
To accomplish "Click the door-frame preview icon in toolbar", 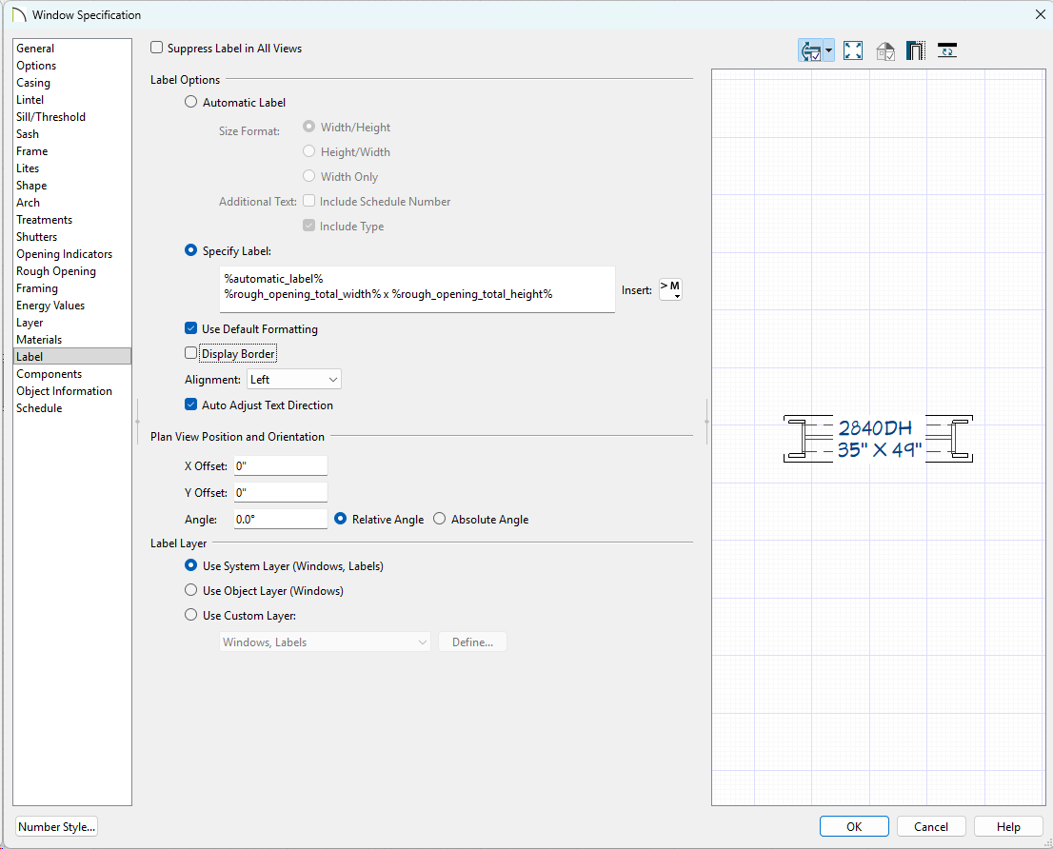I will [916, 51].
